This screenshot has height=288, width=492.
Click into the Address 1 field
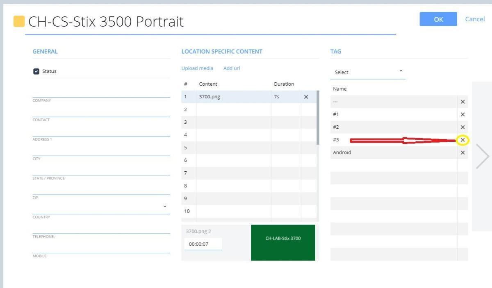coord(101,131)
